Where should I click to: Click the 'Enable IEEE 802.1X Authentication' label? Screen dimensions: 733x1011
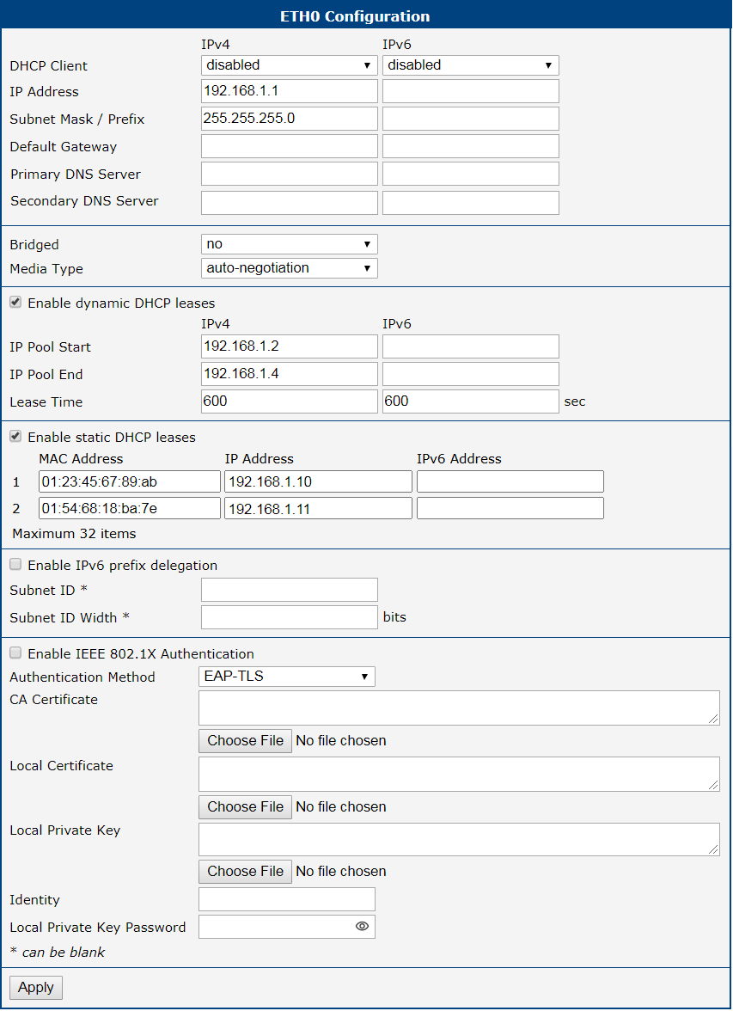click(x=141, y=653)
